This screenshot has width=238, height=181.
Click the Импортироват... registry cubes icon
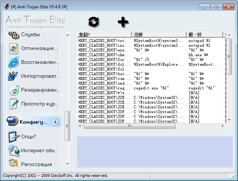point(13,76)
